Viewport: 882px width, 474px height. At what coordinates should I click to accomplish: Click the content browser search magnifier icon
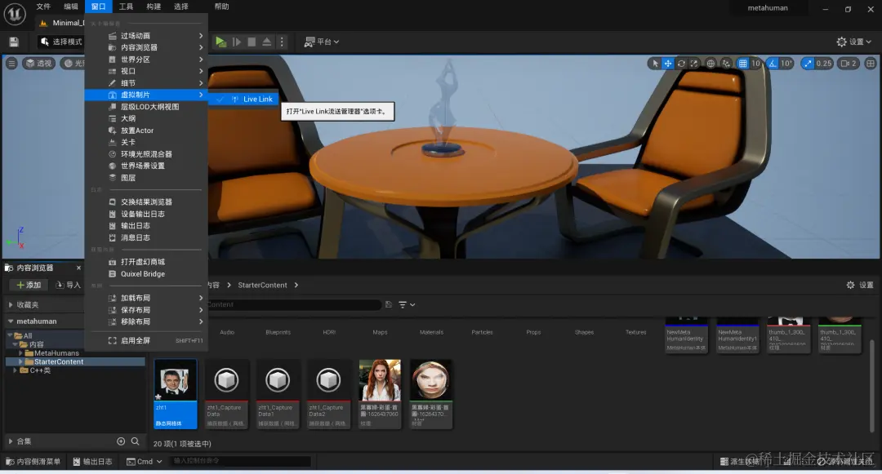tap(135, 441)
